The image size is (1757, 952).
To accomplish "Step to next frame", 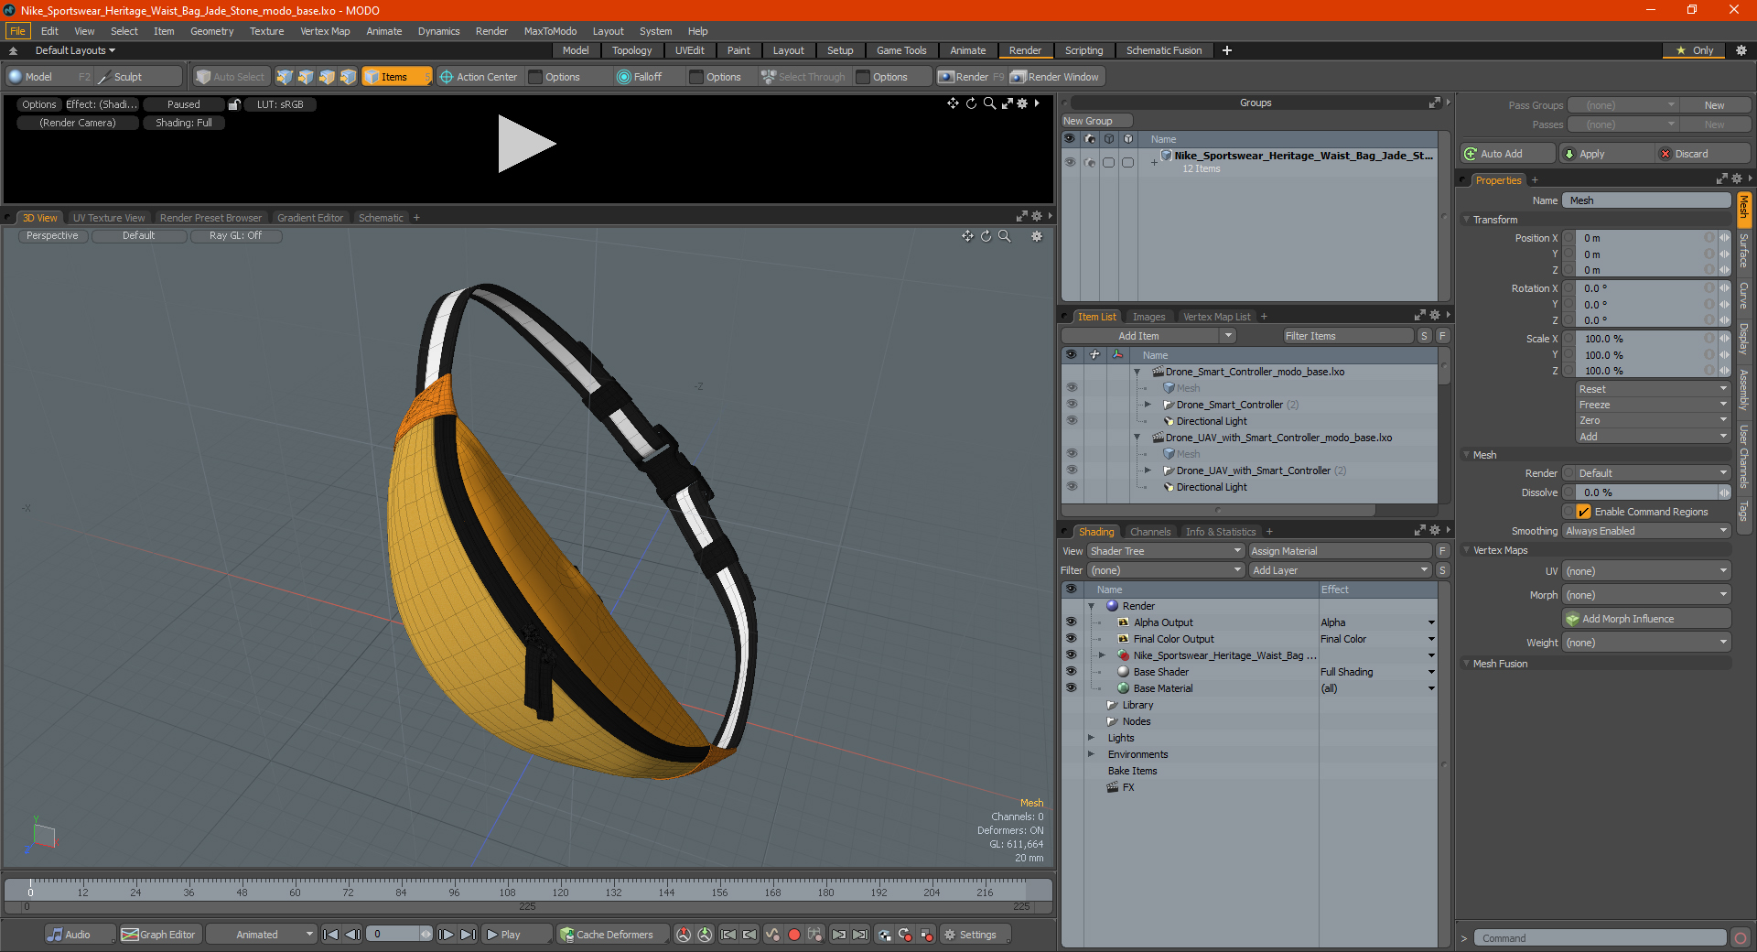I will coord(446,935).
